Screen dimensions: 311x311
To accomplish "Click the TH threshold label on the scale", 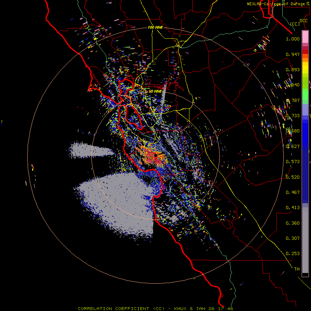I will 297,269.
